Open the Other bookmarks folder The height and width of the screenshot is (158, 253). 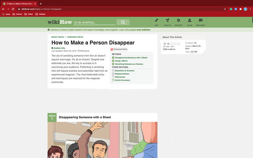pos(29,14)
